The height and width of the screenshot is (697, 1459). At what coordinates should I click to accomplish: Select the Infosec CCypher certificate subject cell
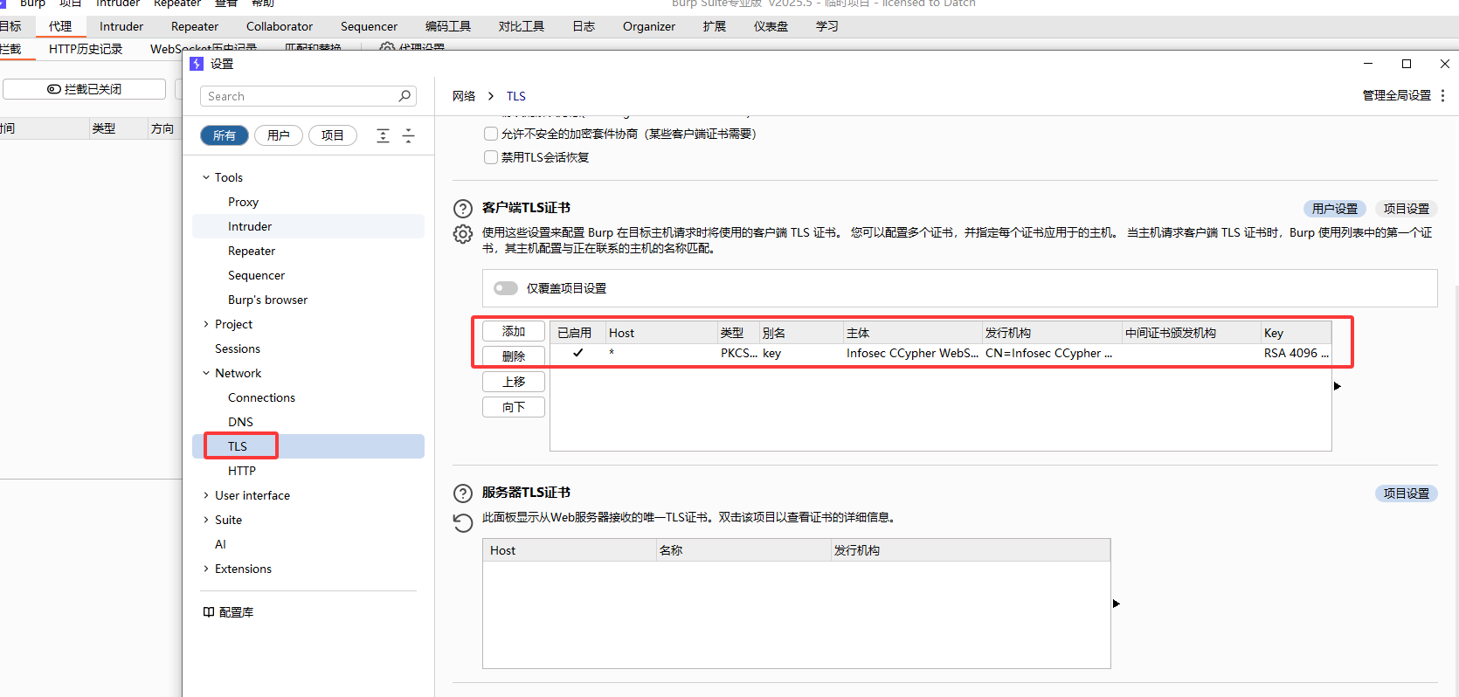click(912, 354)
